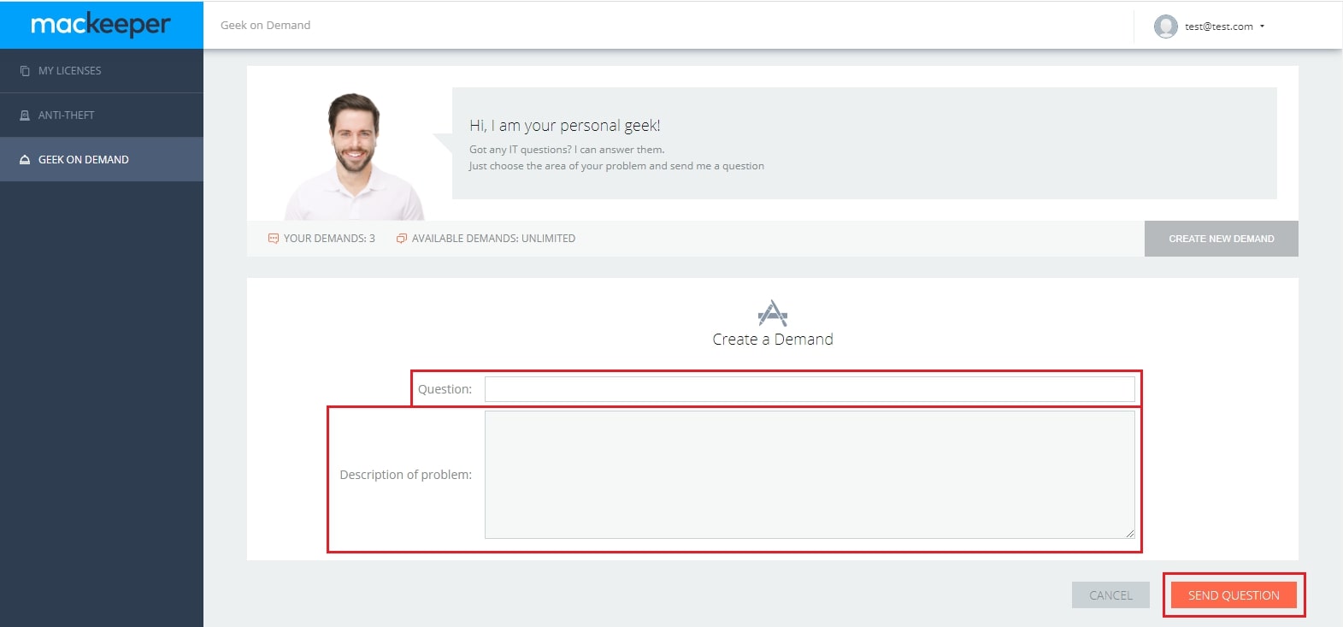1343x627 pixels.
Task: Click the MacKeeper logo
Action: (x=101, y=25)
